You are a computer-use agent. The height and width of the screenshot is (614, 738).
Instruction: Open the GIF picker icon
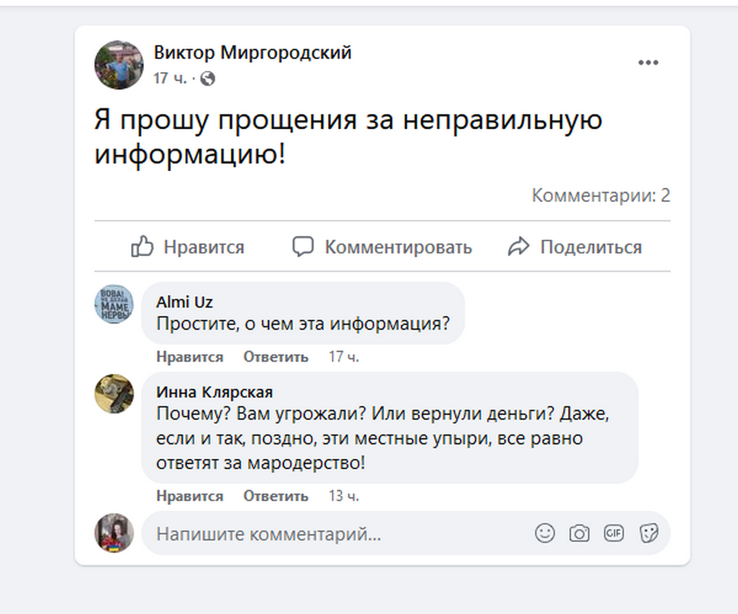[x=613, y=533]
